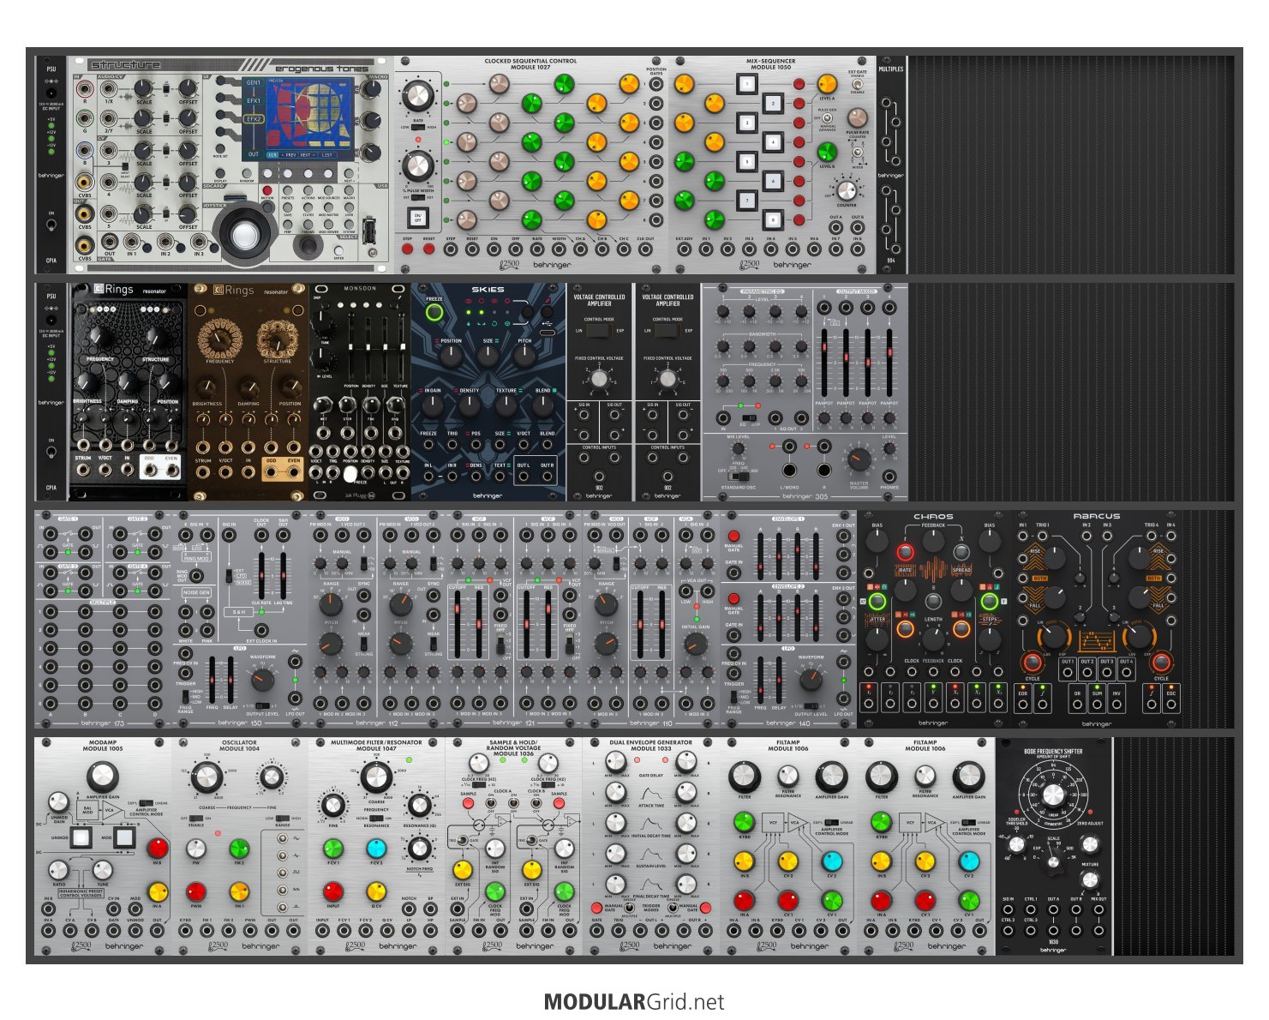The width and height of the screenshot is (1269, 1020).
Task: Click the DENSITY knob on Skies
Action: tap(470, 405)
